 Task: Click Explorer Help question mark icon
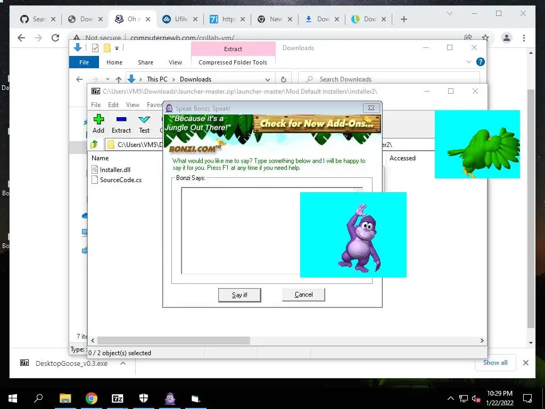pos(481,62)
